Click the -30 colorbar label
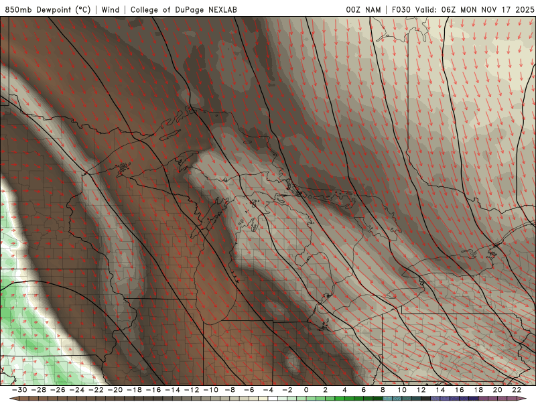Viewport: 536px width, 402px height. 19,390
